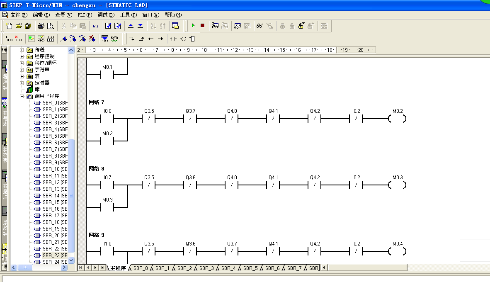This screenshot has width=490, height=282.
Task: Select SBR_23 in the subroutine tree
Action: coord(55,255)
